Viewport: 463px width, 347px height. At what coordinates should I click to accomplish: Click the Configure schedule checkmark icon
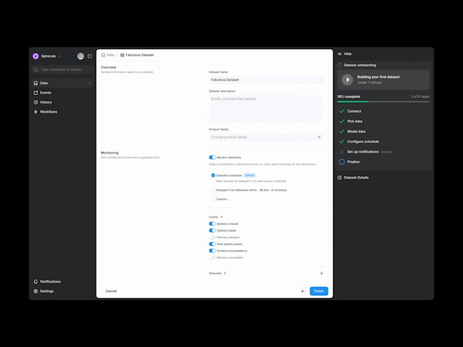click(x=341, y=142)
